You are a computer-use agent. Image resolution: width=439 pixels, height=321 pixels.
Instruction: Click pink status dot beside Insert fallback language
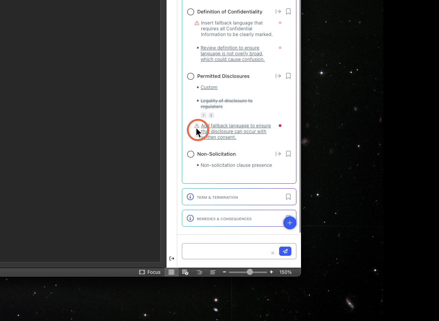click(x=280, y=23)
